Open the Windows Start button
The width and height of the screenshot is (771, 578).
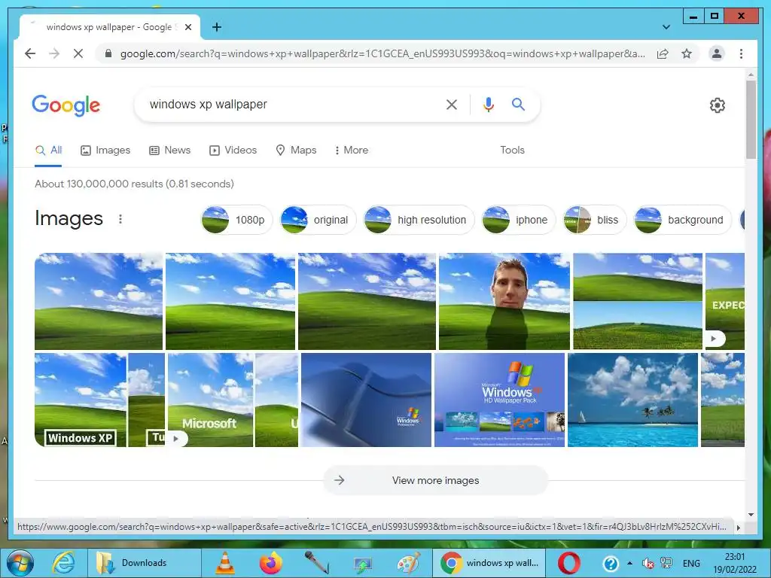point(20,563)
